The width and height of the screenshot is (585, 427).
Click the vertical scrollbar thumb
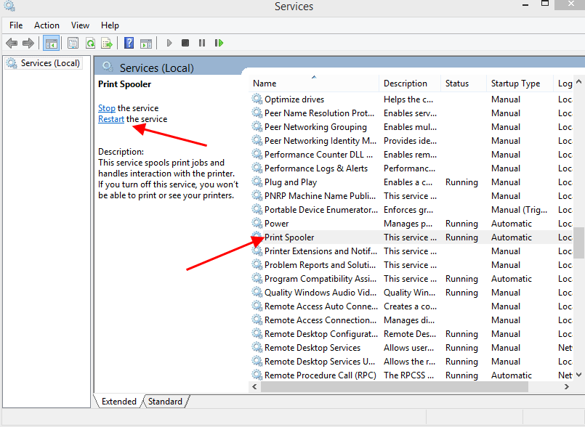tap(578, 243)
